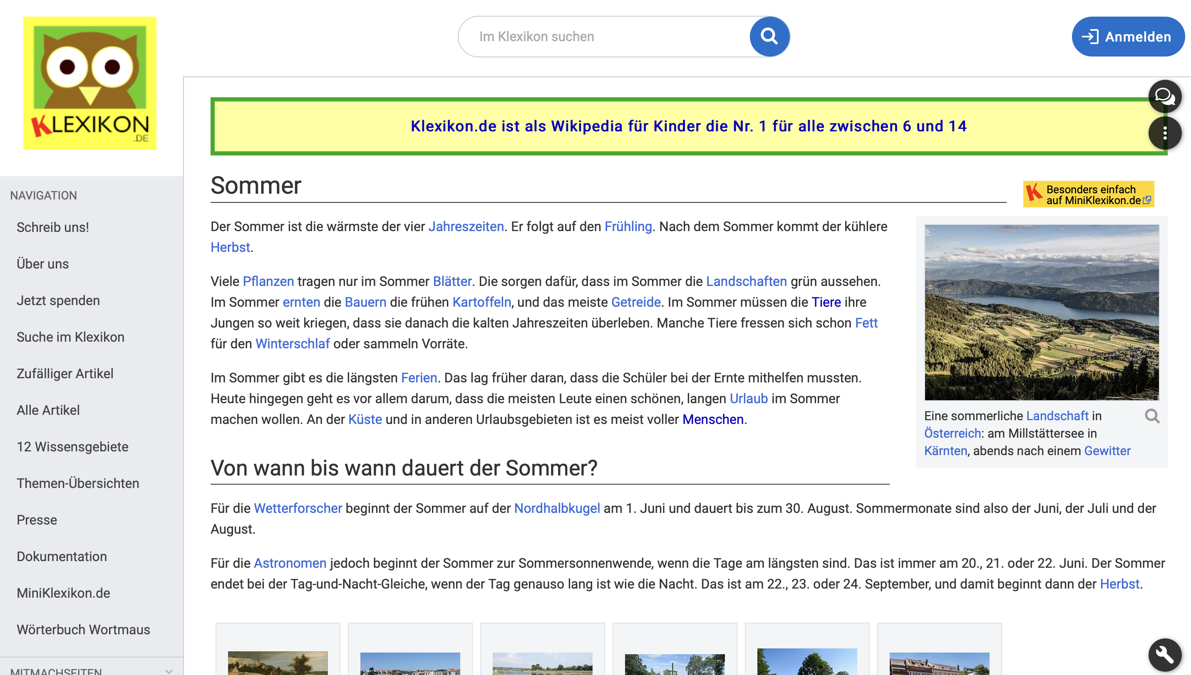This screenshot has height=675, width=1191.
Task: Go to Suche im Klexikon
Action: (71, 337)
